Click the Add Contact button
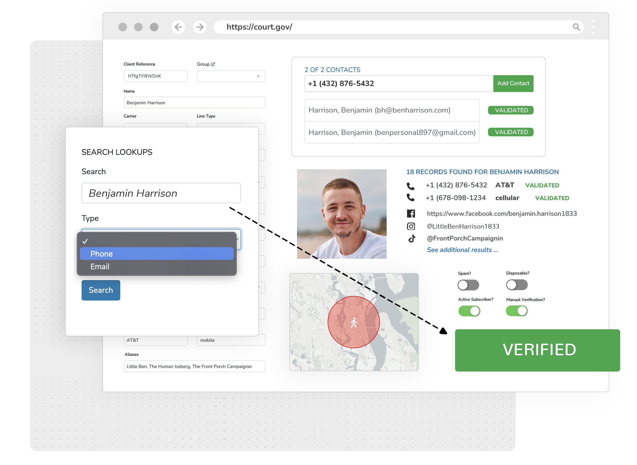Viewport: 637px width, 465px height. click(x=513, y=83)
